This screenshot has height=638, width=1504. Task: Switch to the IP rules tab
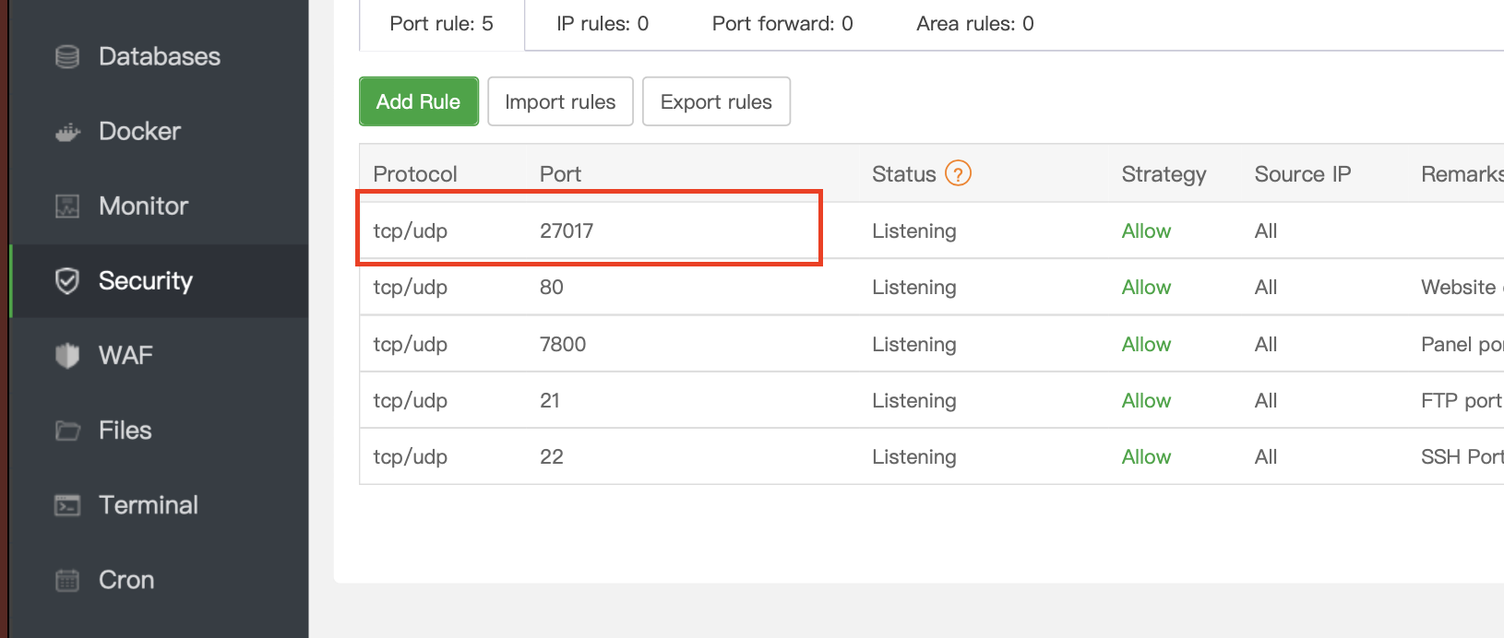[603, 24]
